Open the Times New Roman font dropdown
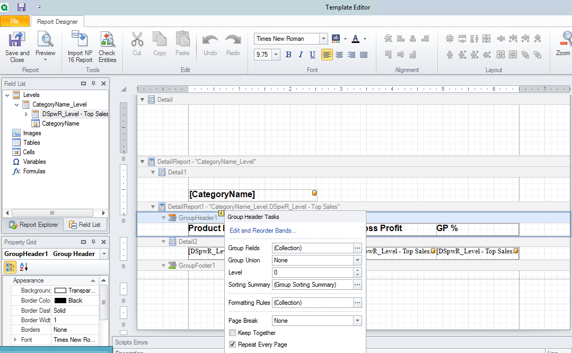 (x=324, y=38)
